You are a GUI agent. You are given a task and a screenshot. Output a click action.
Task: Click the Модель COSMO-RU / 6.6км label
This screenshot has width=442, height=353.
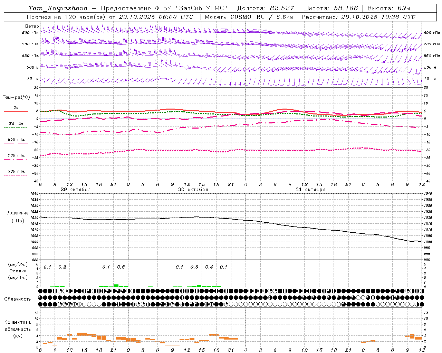[x=249, y=17]
